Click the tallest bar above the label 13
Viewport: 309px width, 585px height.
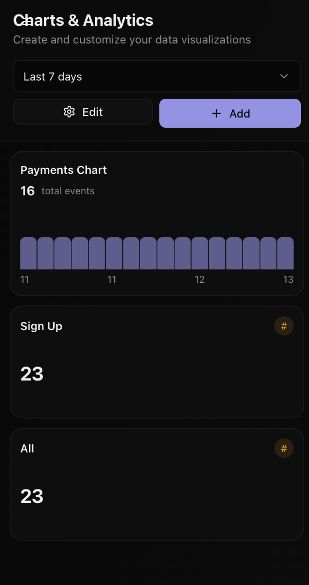285,252
